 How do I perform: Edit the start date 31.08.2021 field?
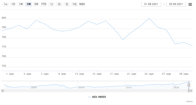click(151, 4)
